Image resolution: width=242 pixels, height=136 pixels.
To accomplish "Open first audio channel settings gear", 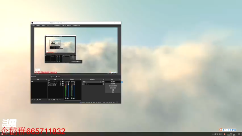I will pos(66,98).
